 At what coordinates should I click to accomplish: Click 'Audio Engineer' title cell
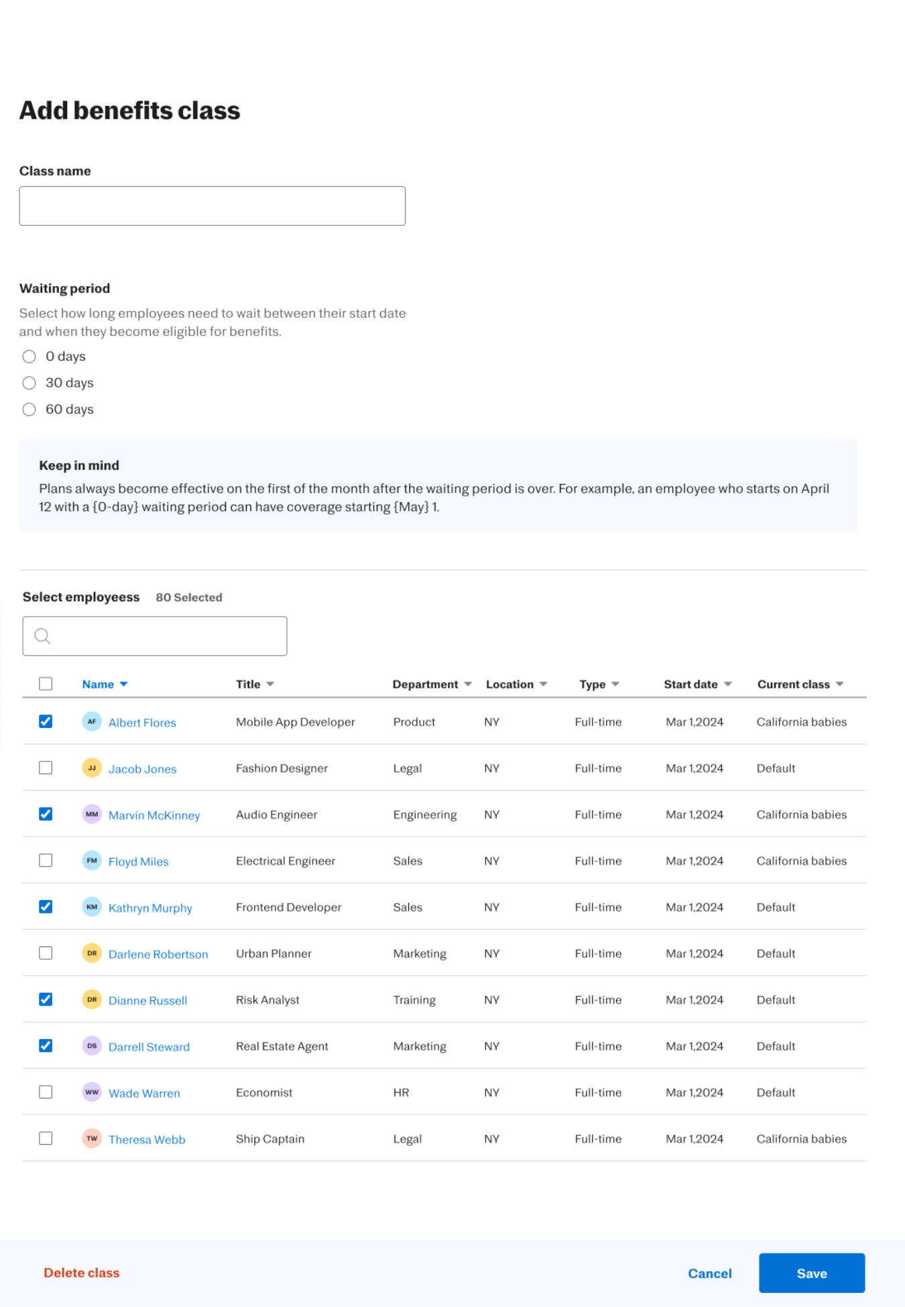point(276,814)
